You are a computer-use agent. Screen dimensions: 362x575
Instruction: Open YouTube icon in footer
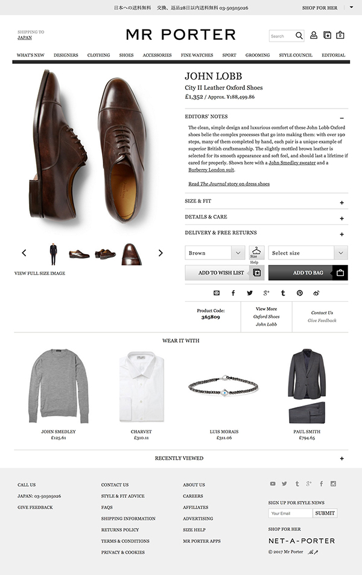coord(273,484)
